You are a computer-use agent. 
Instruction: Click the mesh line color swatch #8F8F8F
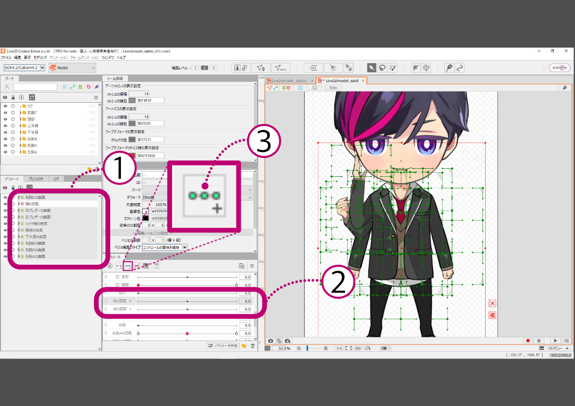pyautogui.click(x=132, y=100)
